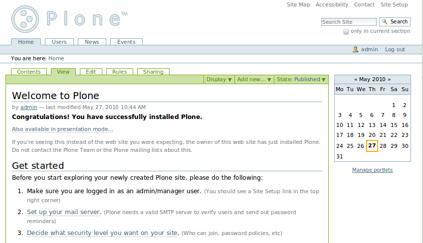The height and width of the screenshot is (243, 423).
Task: Go to previous month in calendar
Action: (x=356, y=80)
